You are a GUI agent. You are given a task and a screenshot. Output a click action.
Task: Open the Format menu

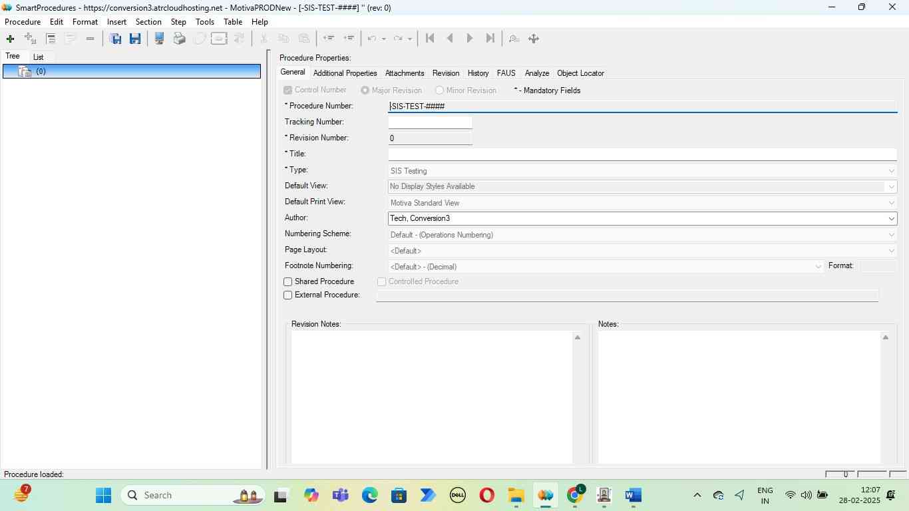(x=85, y=22)
